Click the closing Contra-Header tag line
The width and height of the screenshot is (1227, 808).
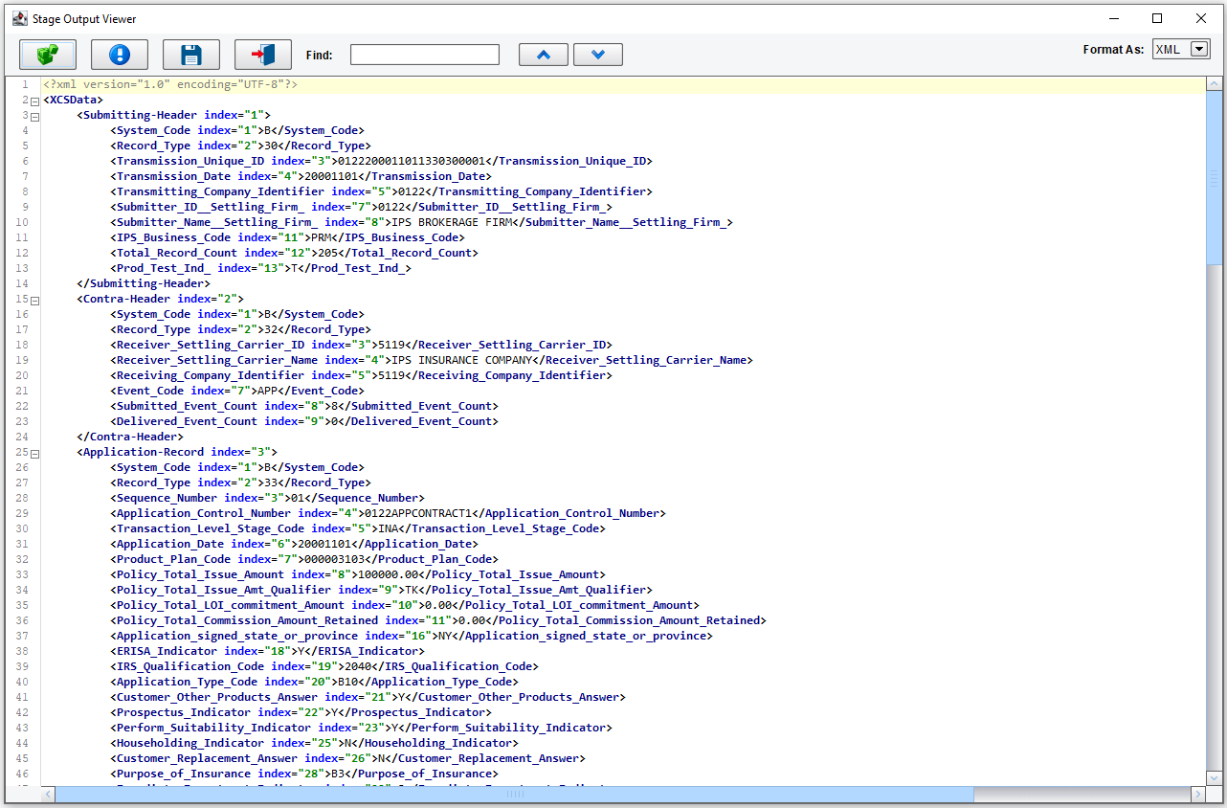(129, 437)
